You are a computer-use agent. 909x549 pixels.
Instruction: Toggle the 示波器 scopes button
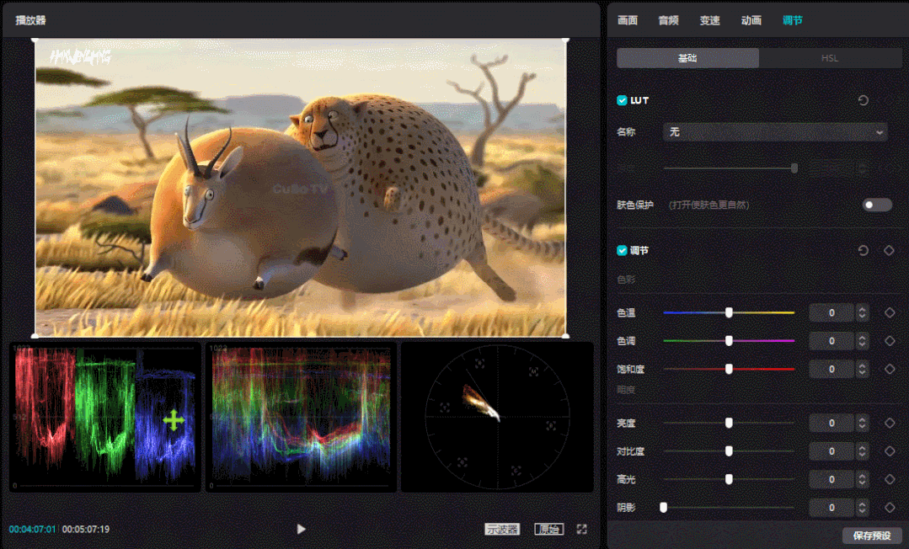click(502, 529)
